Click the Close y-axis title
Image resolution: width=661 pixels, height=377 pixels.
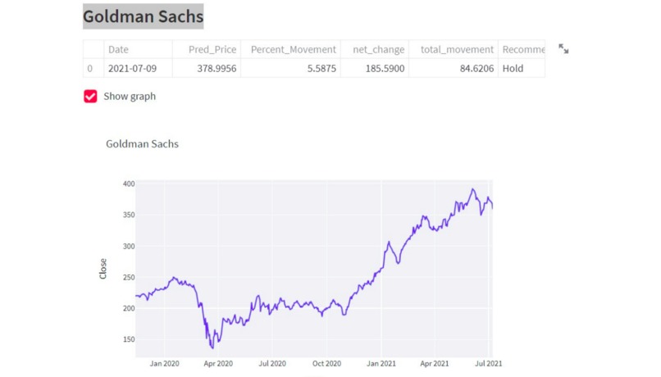pos(103,269)
